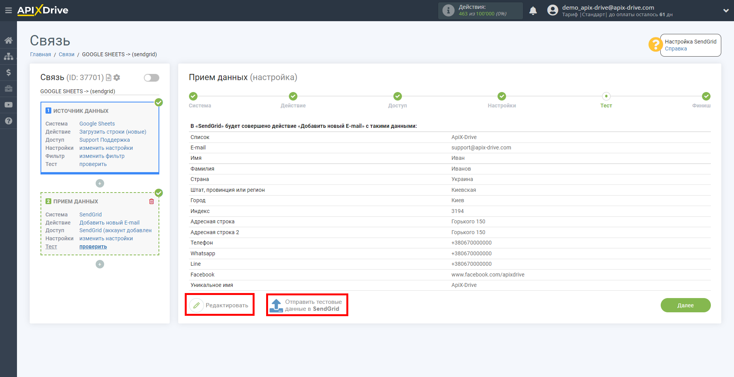Send test data to SendGrid
The image size is (734, 377).
307,305
